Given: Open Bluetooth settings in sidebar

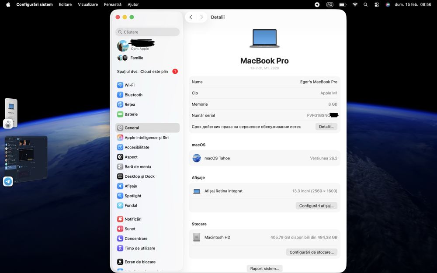Looking at the screenshot, I should click(147, 95).
